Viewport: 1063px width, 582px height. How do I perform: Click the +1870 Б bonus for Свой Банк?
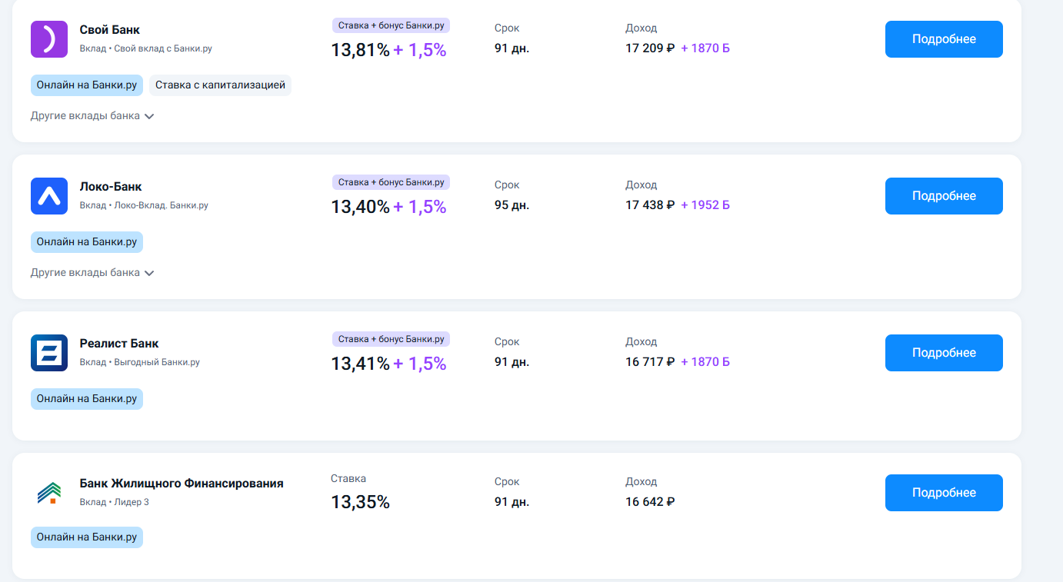tap(705, 48)
